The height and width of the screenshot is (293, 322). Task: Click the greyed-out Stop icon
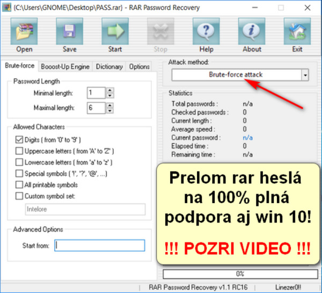(x=160, y=31)
